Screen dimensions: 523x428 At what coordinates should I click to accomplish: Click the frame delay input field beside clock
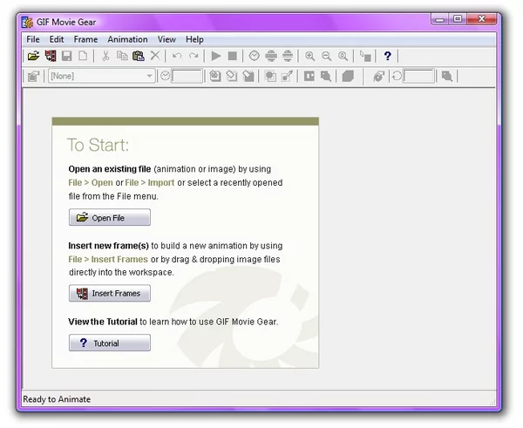pyautogui.click(x=187, y=76)
